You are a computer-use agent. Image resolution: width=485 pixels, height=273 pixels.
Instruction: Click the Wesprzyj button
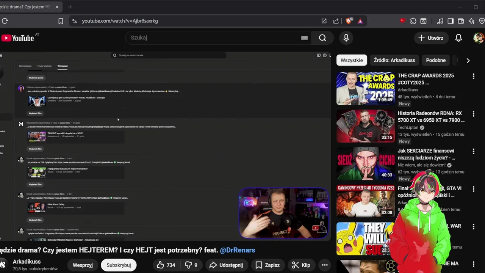tap(83, 265)
